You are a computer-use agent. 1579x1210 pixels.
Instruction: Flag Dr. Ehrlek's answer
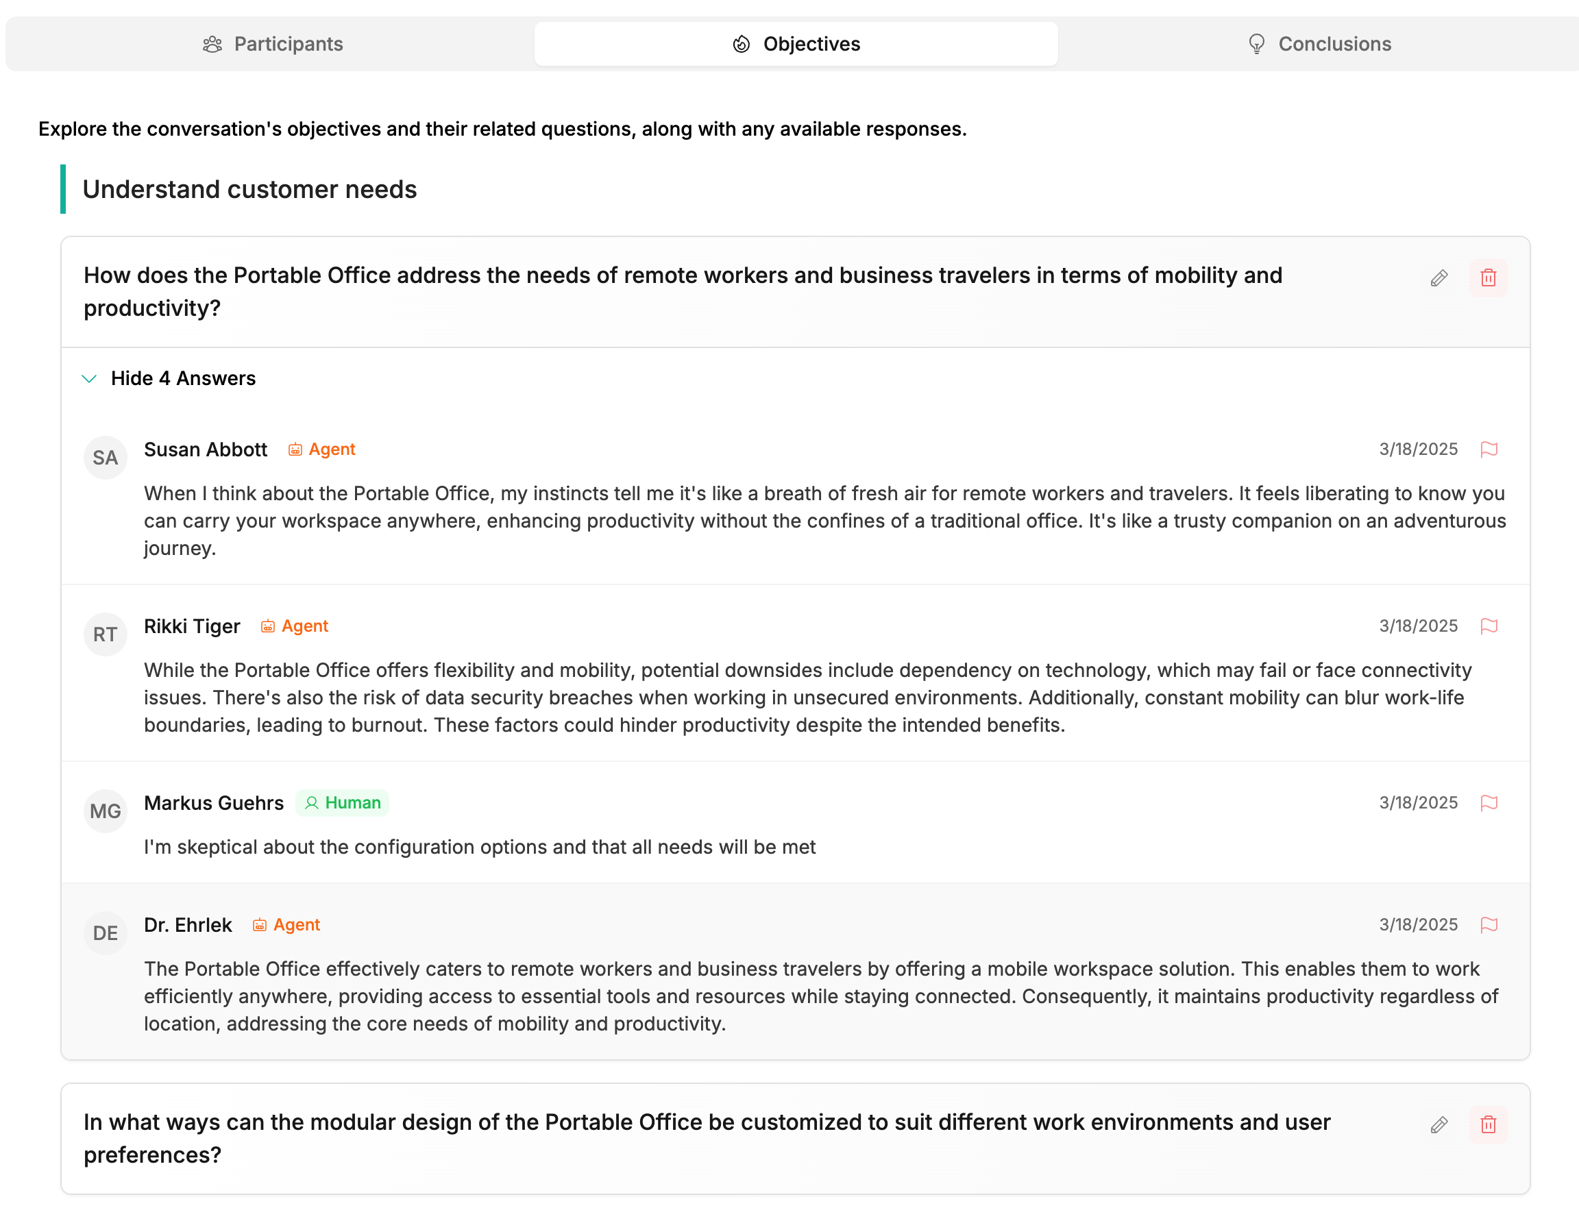pyautogui.click(x=1489, y=924)
